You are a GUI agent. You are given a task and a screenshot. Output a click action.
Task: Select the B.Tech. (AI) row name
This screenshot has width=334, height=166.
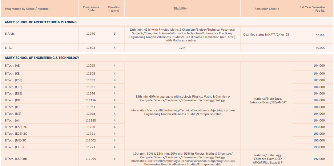(x=12, y=120)
